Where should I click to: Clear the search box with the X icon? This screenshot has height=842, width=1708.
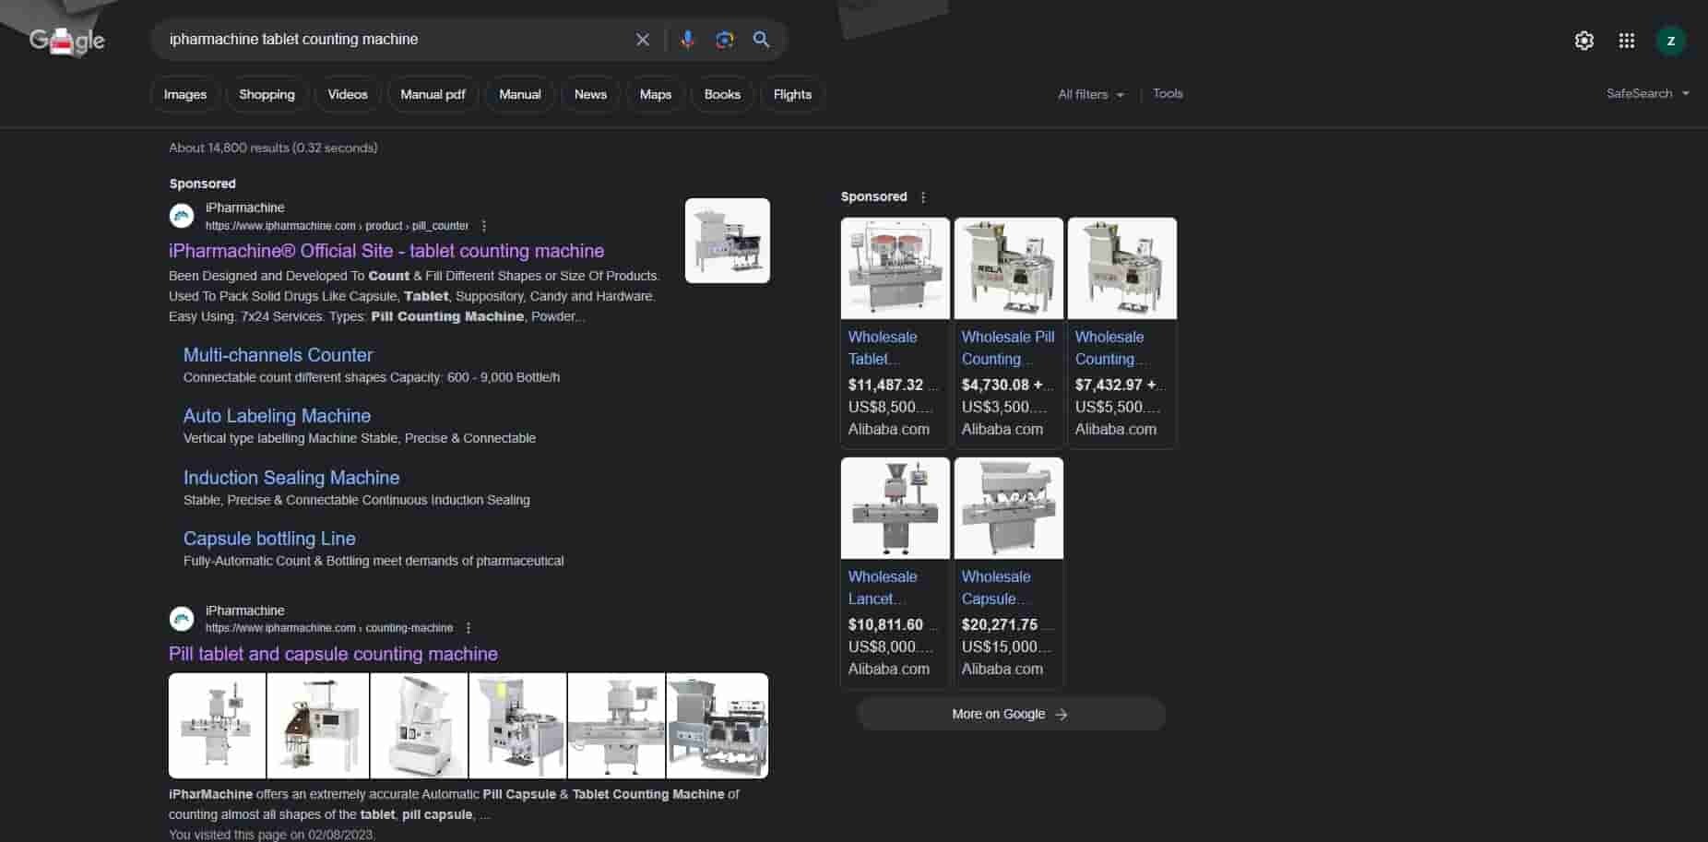coord(643,40)
